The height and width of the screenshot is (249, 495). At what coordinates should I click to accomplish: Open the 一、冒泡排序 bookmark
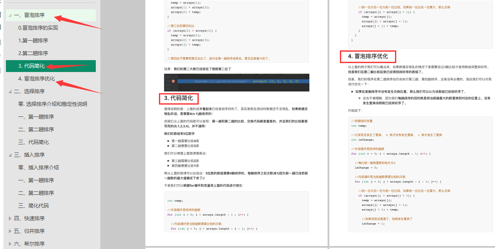(29, 15)
